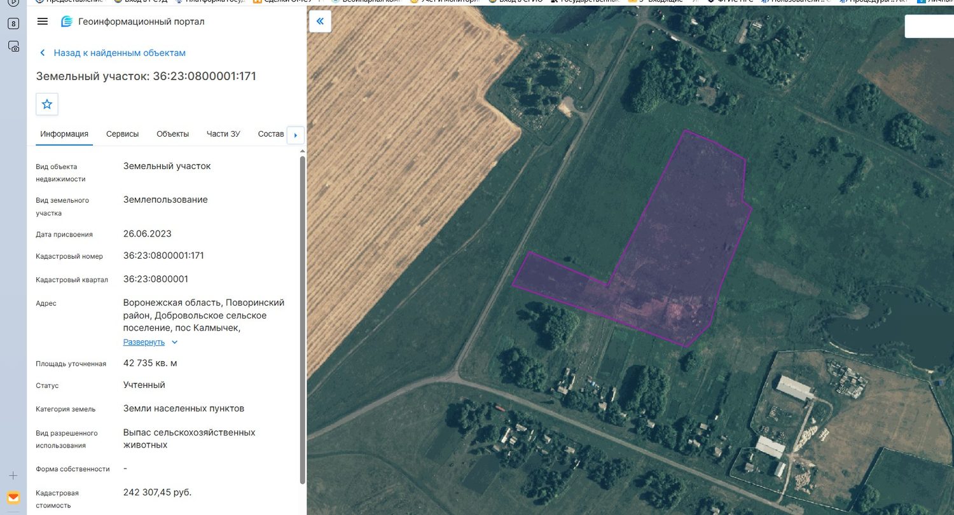Switch to the Сервисы tab
The height and width of the screenshot is (515, 954).
point(122,134)
